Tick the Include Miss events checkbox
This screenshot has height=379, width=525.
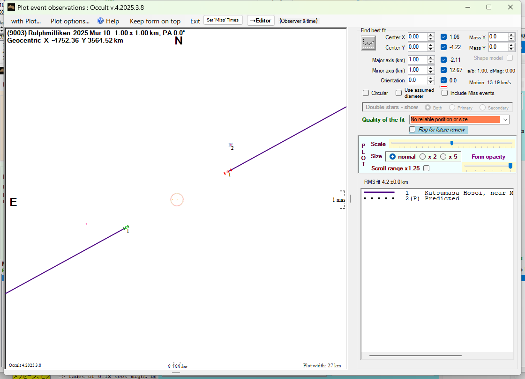point(445,93)
